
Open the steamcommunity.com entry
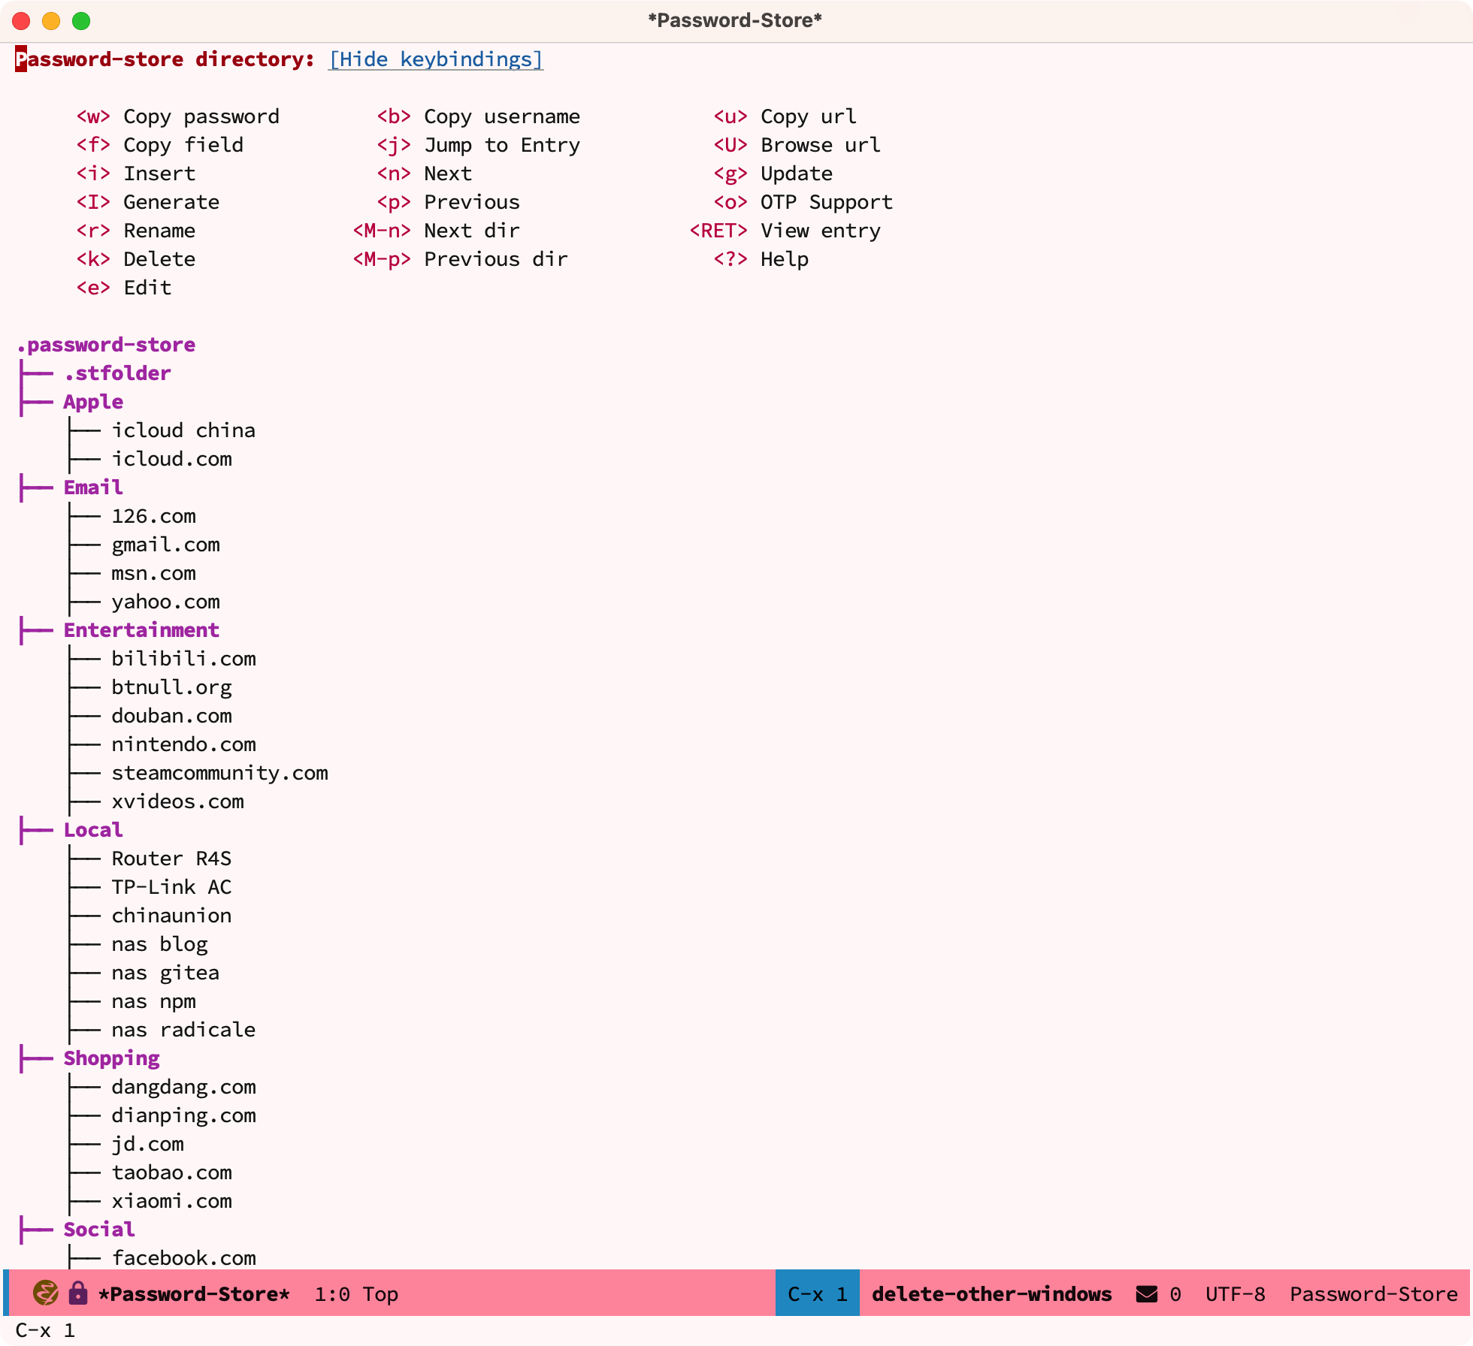pos(219,773)
